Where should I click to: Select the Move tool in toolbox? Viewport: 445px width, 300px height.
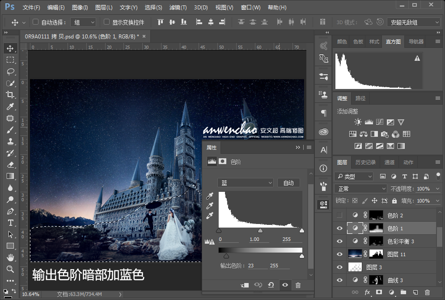coord(10,48)
